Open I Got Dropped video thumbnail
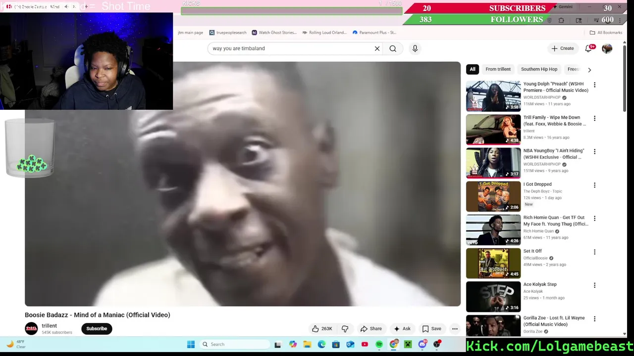The image size is (634, 356). click(493, 196)
